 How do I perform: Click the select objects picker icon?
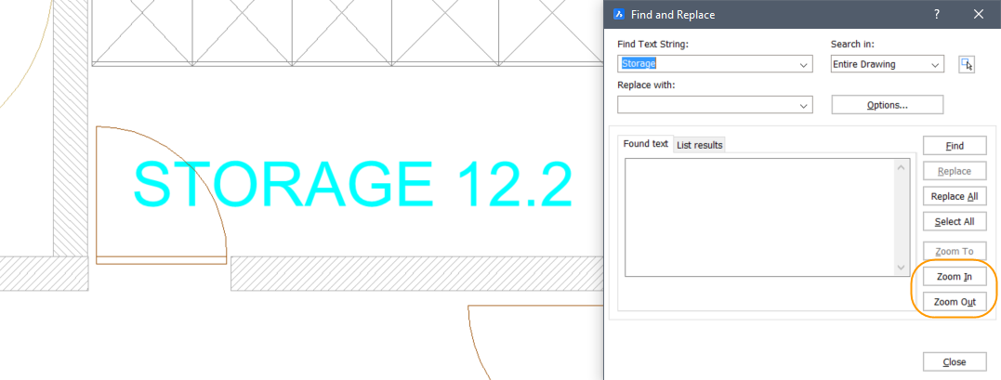coord(967,64)
